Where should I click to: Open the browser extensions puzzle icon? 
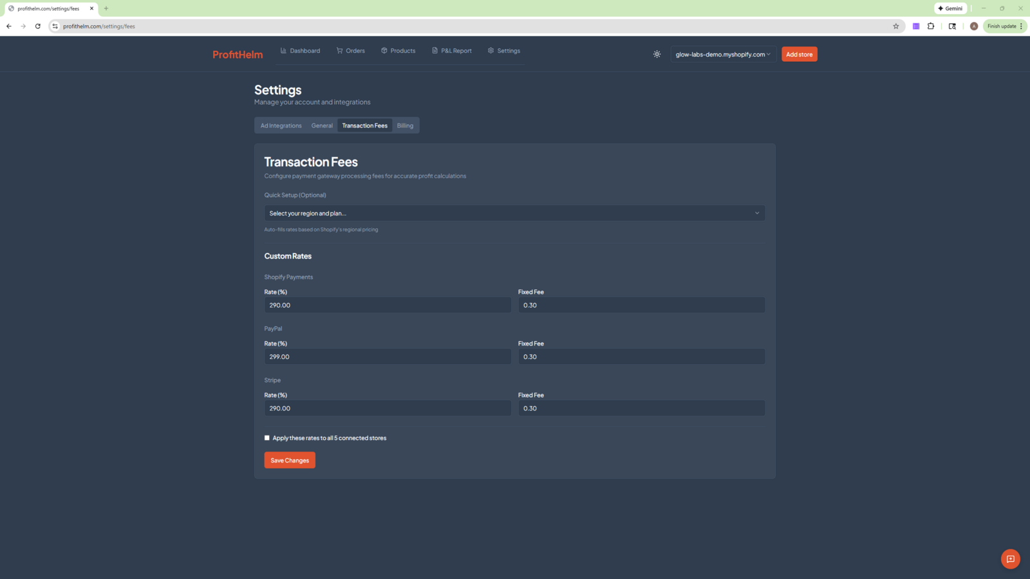pos(931,26)
